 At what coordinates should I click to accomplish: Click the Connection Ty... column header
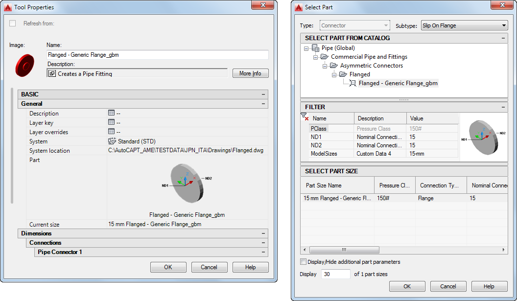pos(441,185)
